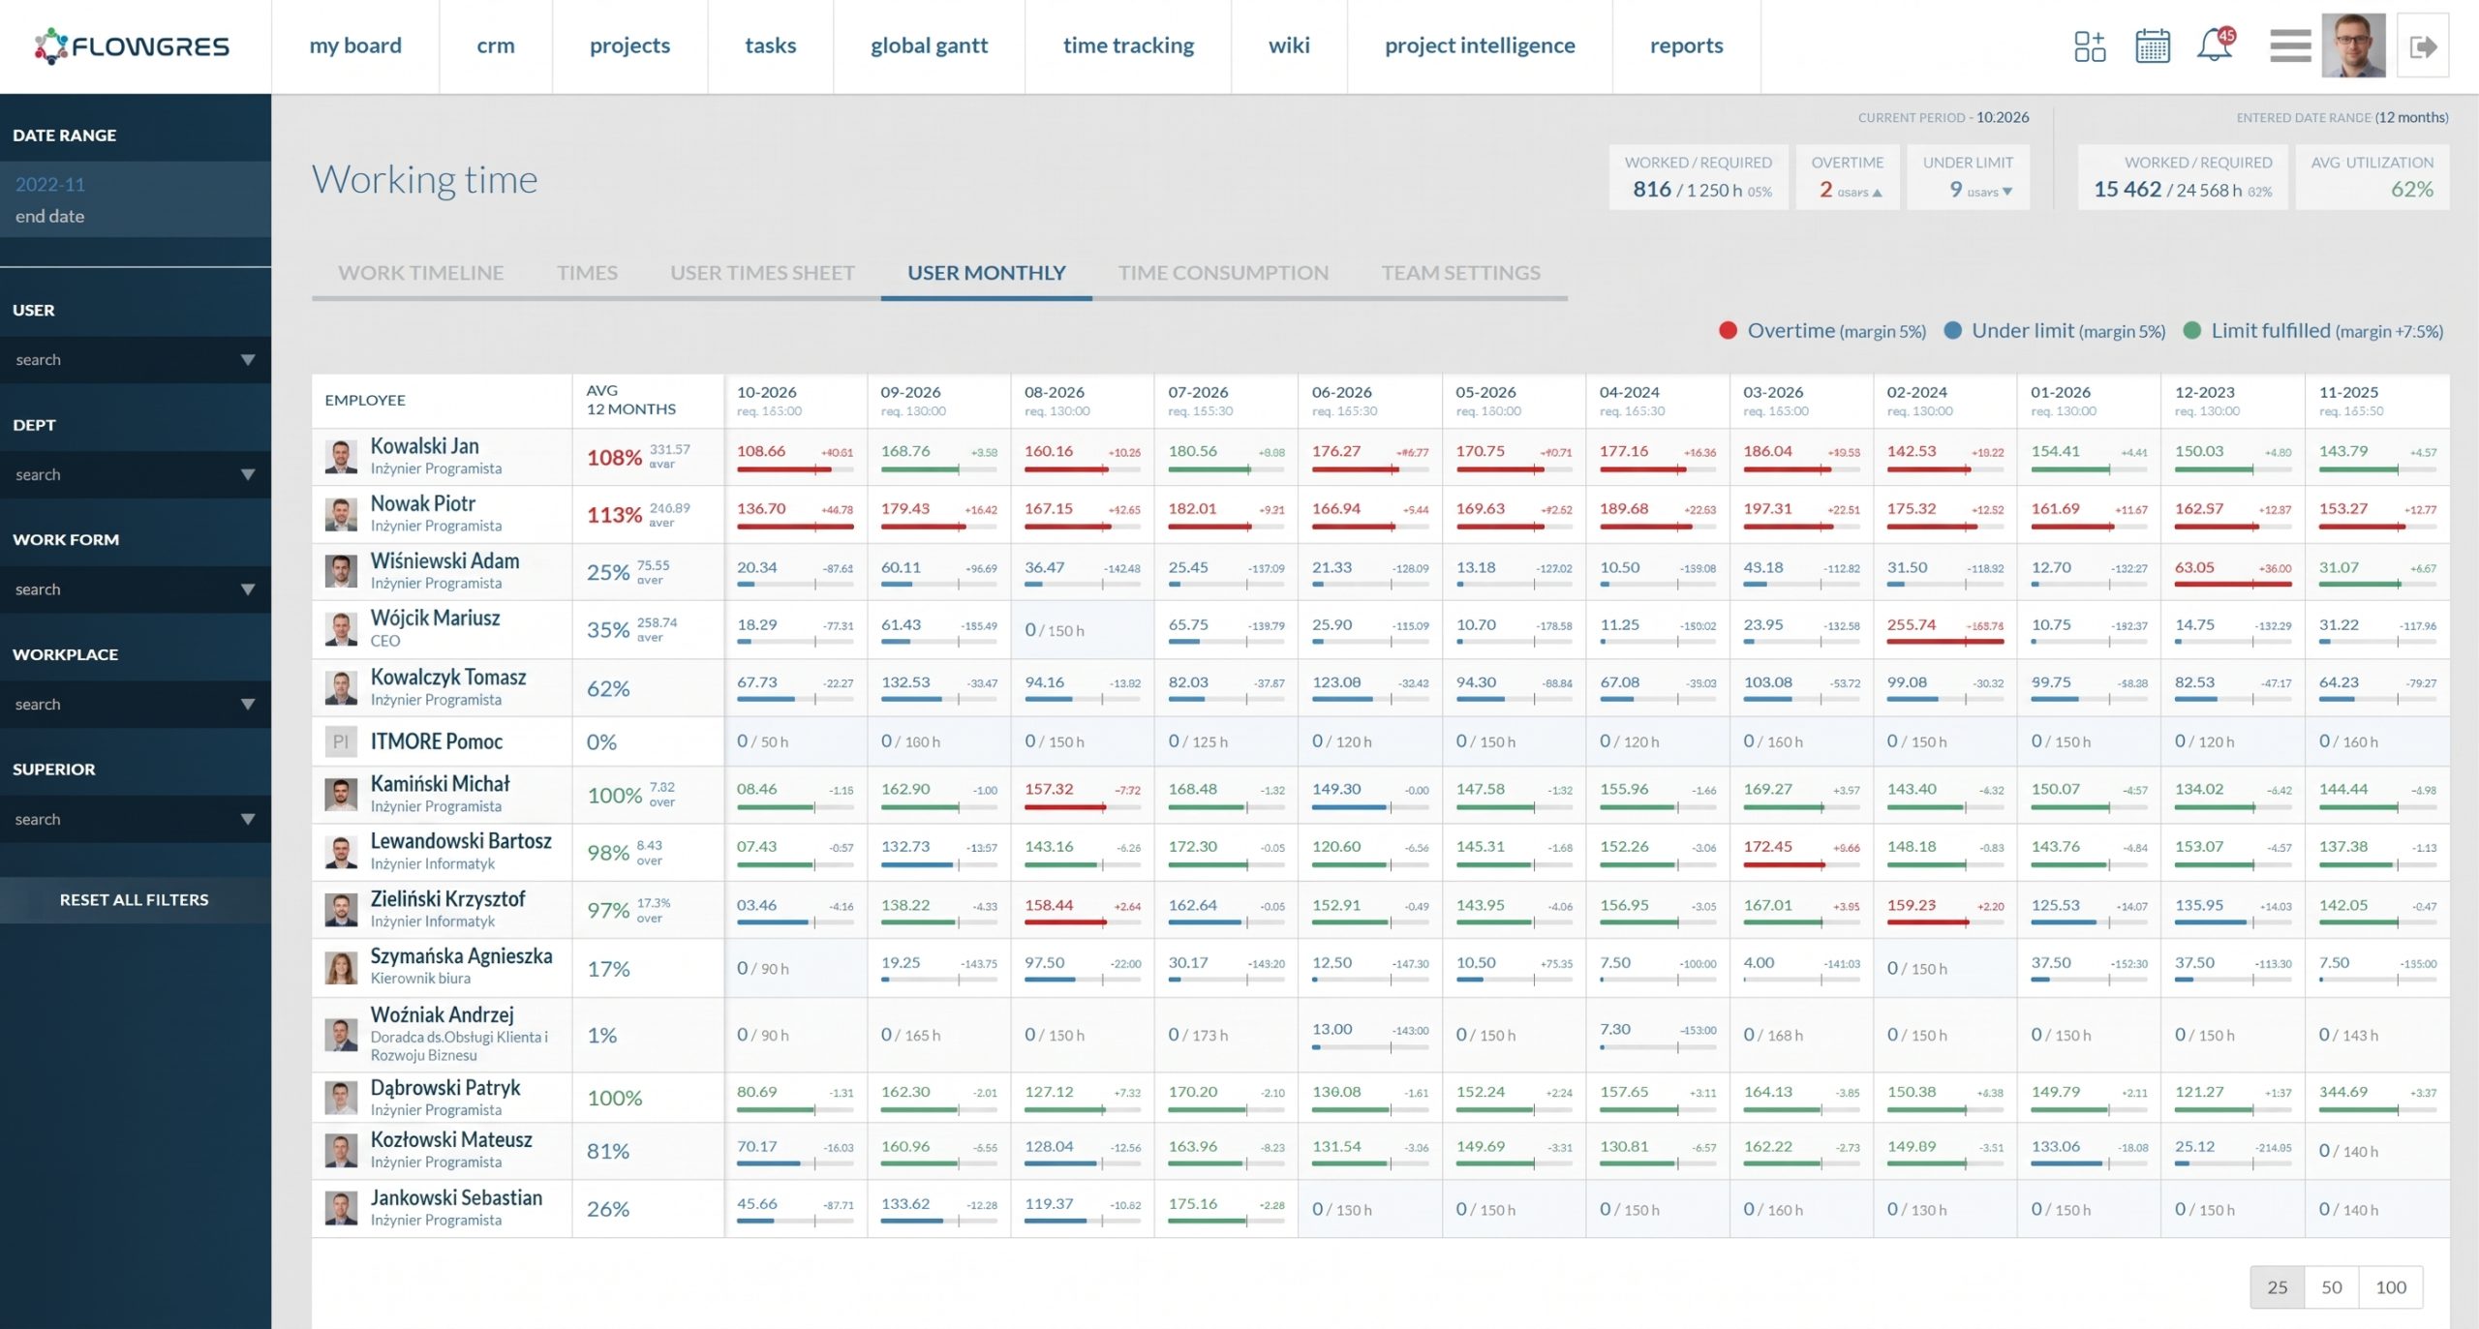Open notifications bell with 45 badge
Screen dimensions: 2479x1329
[2216, 45]
